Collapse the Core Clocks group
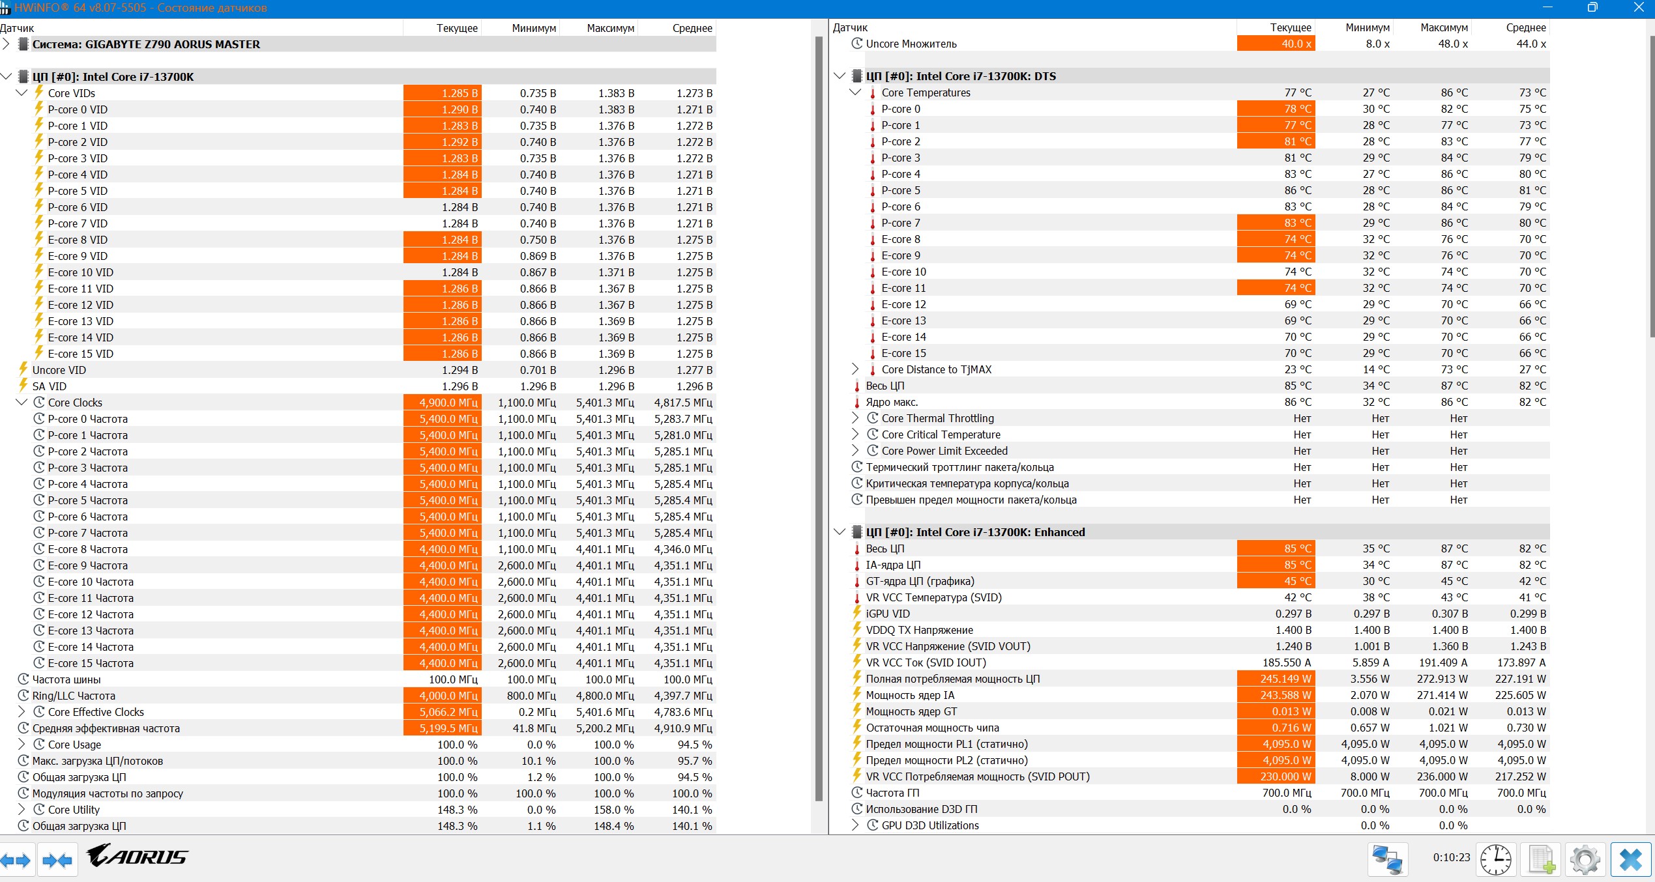The width and height of the screenshot is (1655, 882). point(22,403)
